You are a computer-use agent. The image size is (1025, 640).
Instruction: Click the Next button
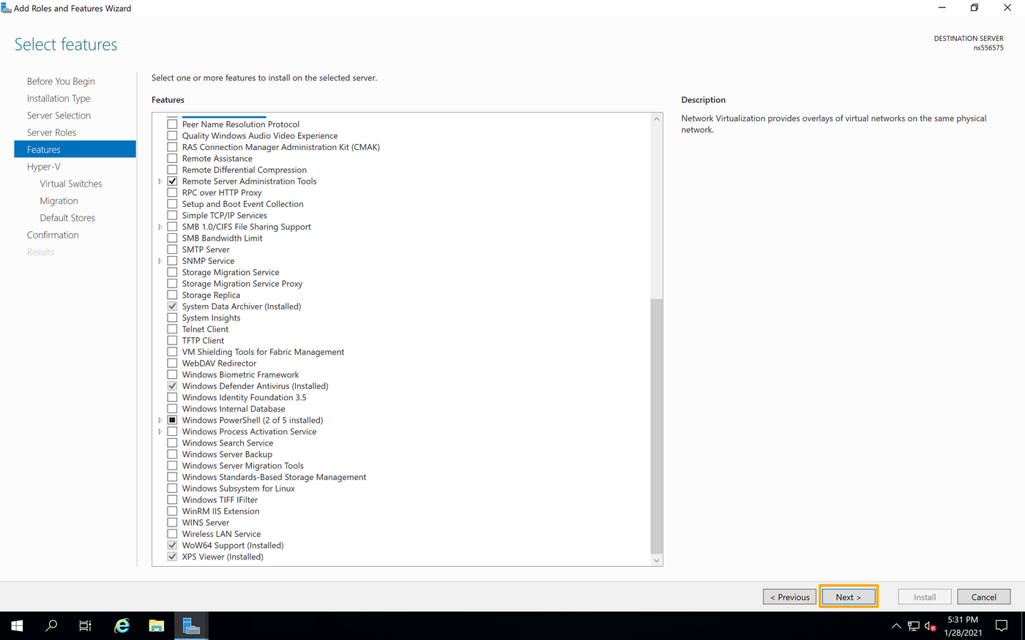click(x=848, y=596)
